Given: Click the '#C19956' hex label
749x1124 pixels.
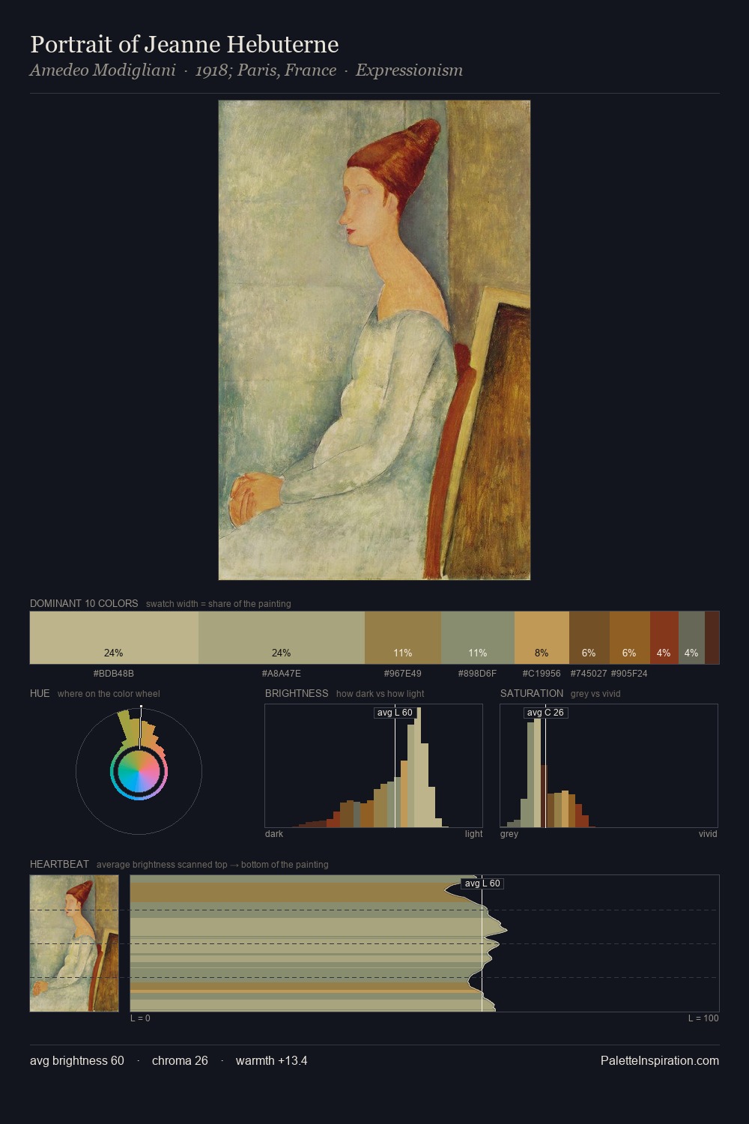Looking at the screenshot, I should [542, 674].
